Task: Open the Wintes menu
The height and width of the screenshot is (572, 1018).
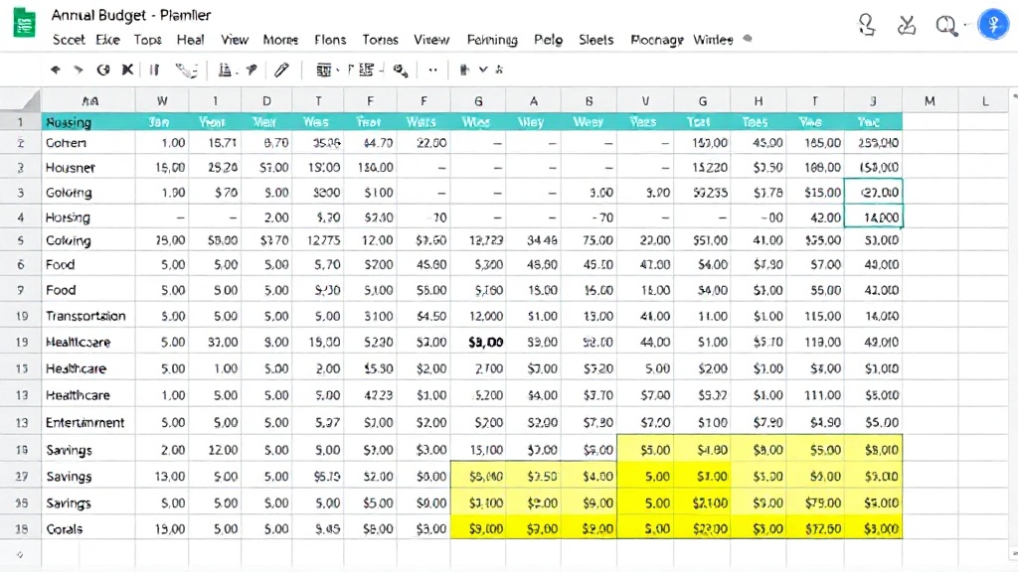Action: point(713,40)
